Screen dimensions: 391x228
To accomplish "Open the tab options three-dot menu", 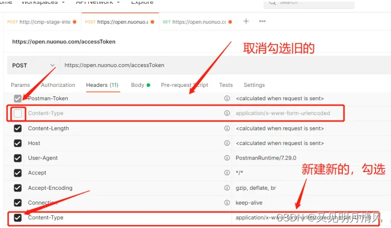I will pos(262,22).
